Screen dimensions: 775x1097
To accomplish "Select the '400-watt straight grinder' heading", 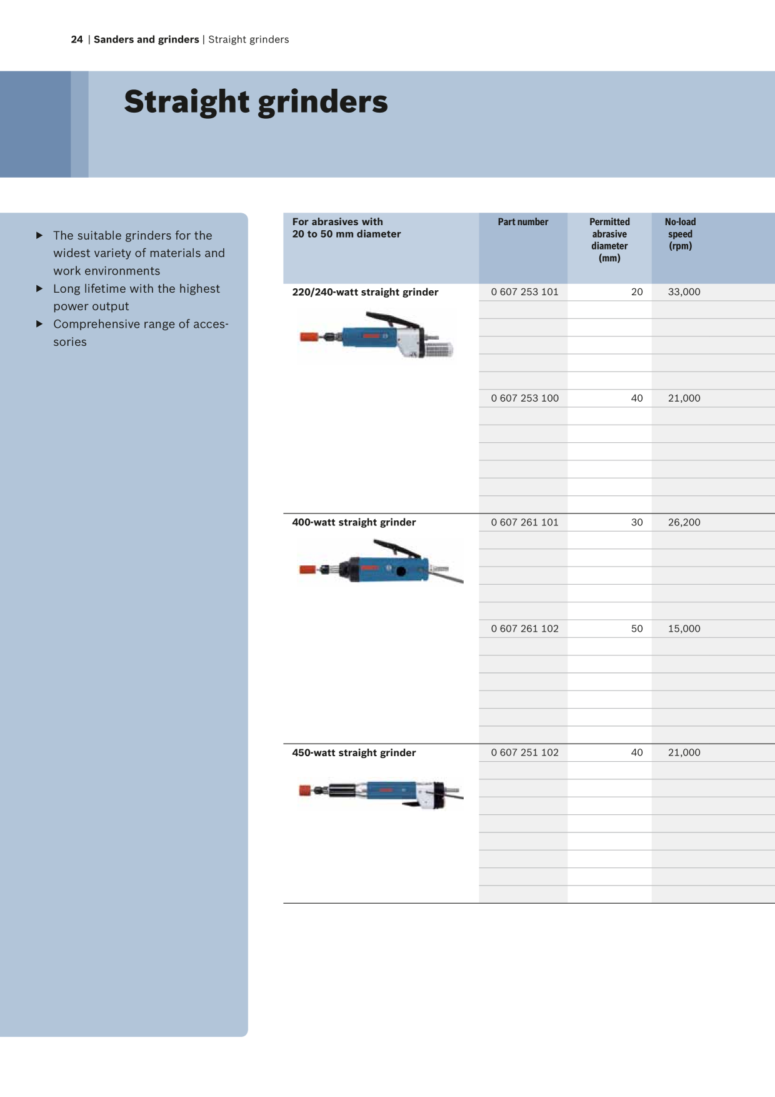I will [x=354, y=522].
